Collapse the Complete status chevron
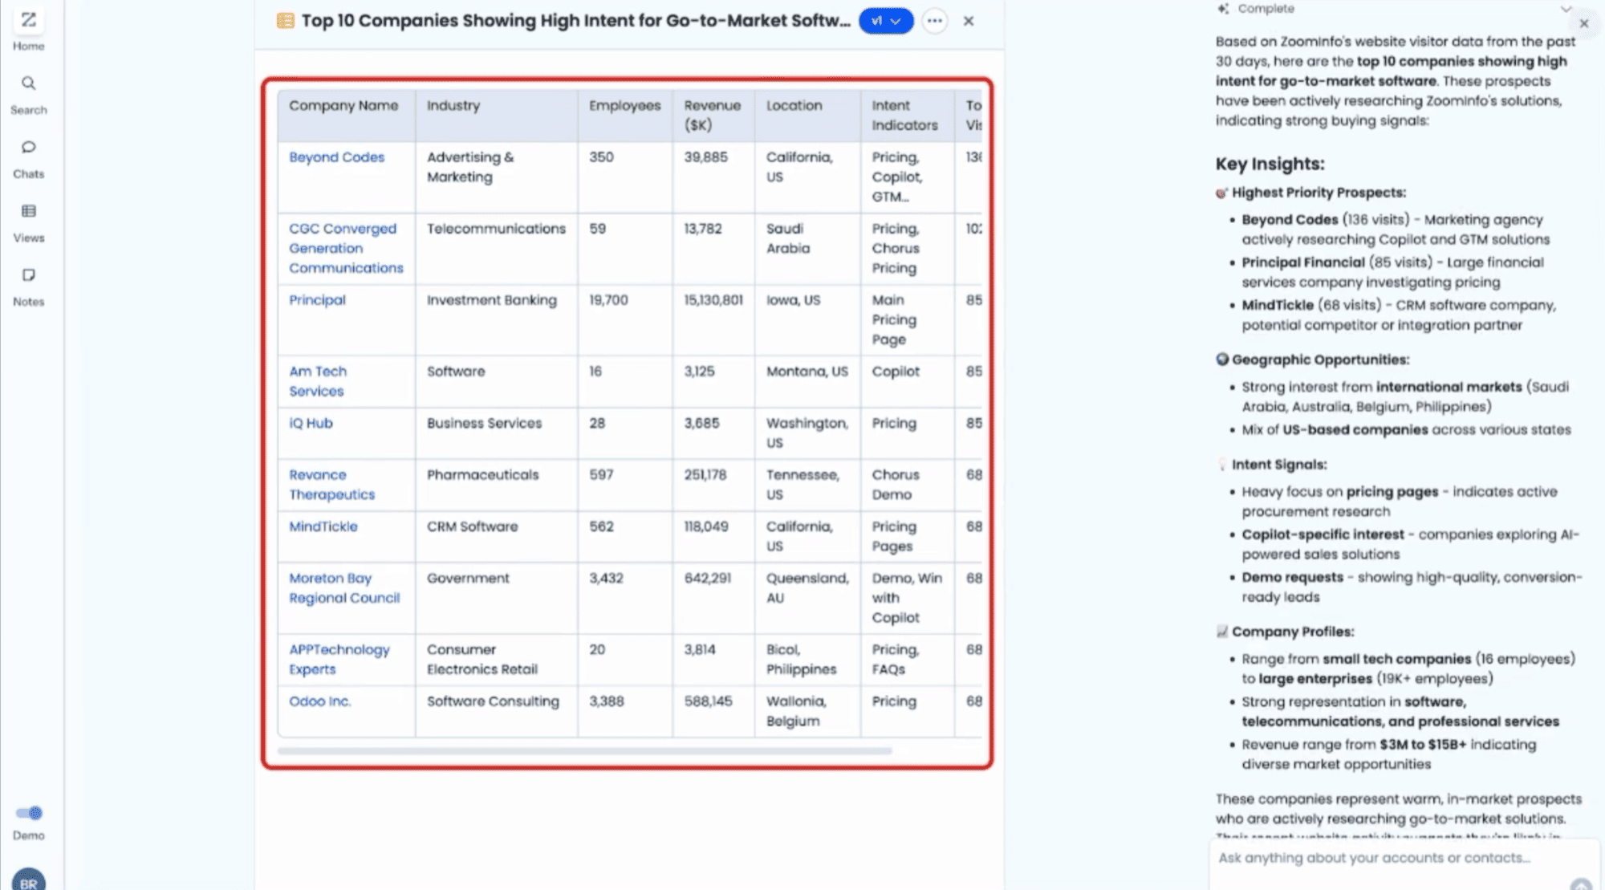Image resolution: width=1605 pixels, height=890 pixels. pos(1566,9)
